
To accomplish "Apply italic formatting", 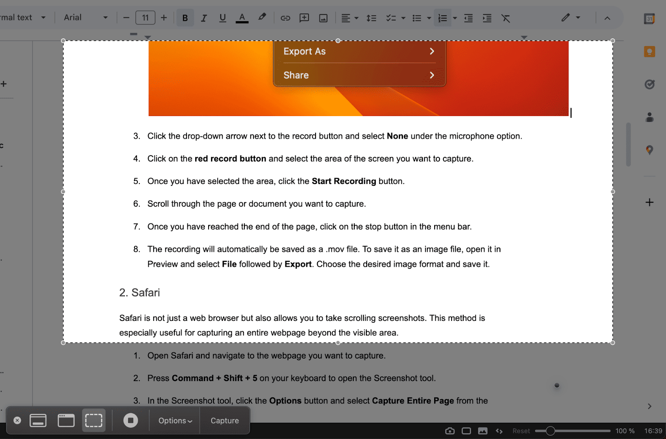I will [204, 17].
